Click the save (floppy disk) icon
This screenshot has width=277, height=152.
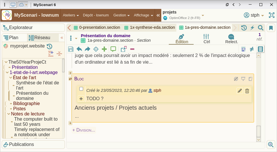(x=71, y=49)
